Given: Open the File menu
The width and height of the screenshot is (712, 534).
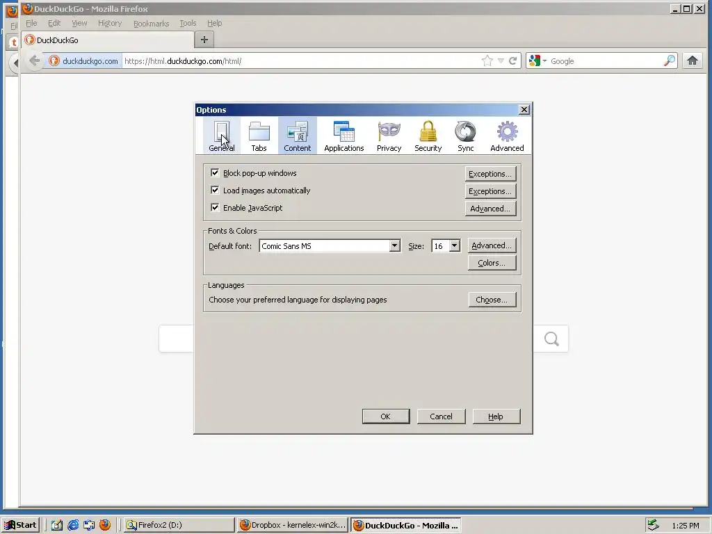Looking at the screenshot, I should click(31, 23).
